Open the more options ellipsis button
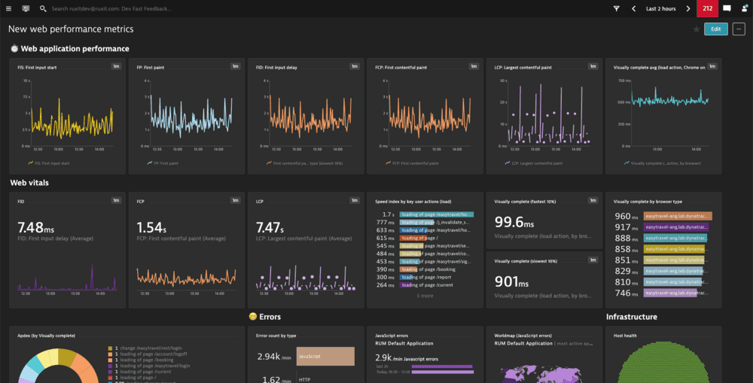 pos(739,29)
